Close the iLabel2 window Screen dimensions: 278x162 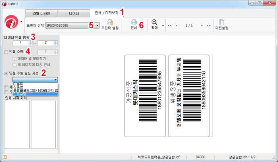[270, 3]
